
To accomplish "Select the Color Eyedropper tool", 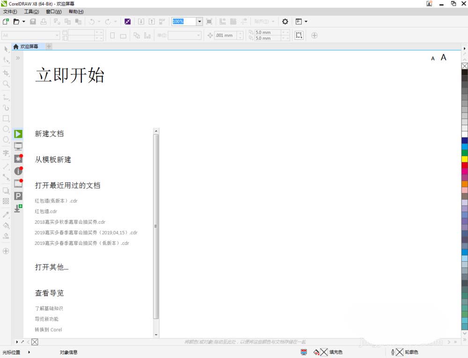I will point(6,215).
